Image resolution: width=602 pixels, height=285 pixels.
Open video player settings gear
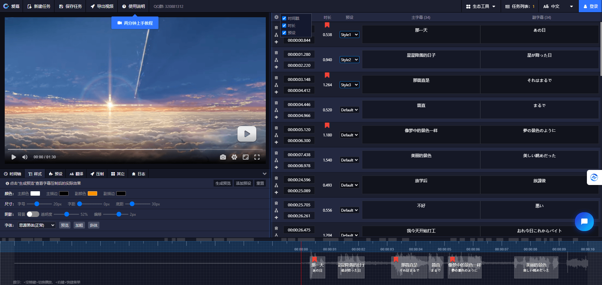pos(234,157)
